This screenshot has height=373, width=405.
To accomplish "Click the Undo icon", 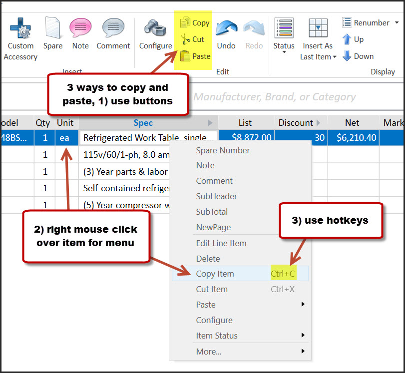I will point(226,30).
